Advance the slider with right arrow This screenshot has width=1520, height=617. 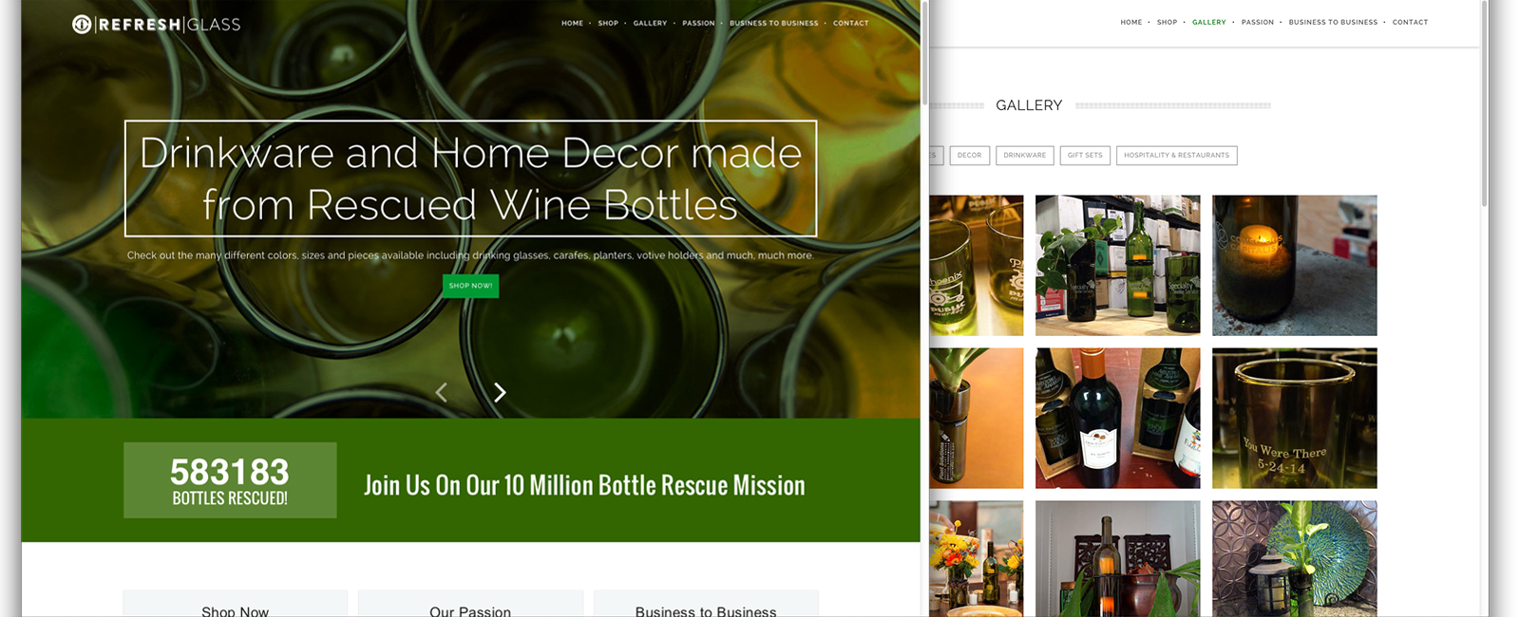[500, 392]
